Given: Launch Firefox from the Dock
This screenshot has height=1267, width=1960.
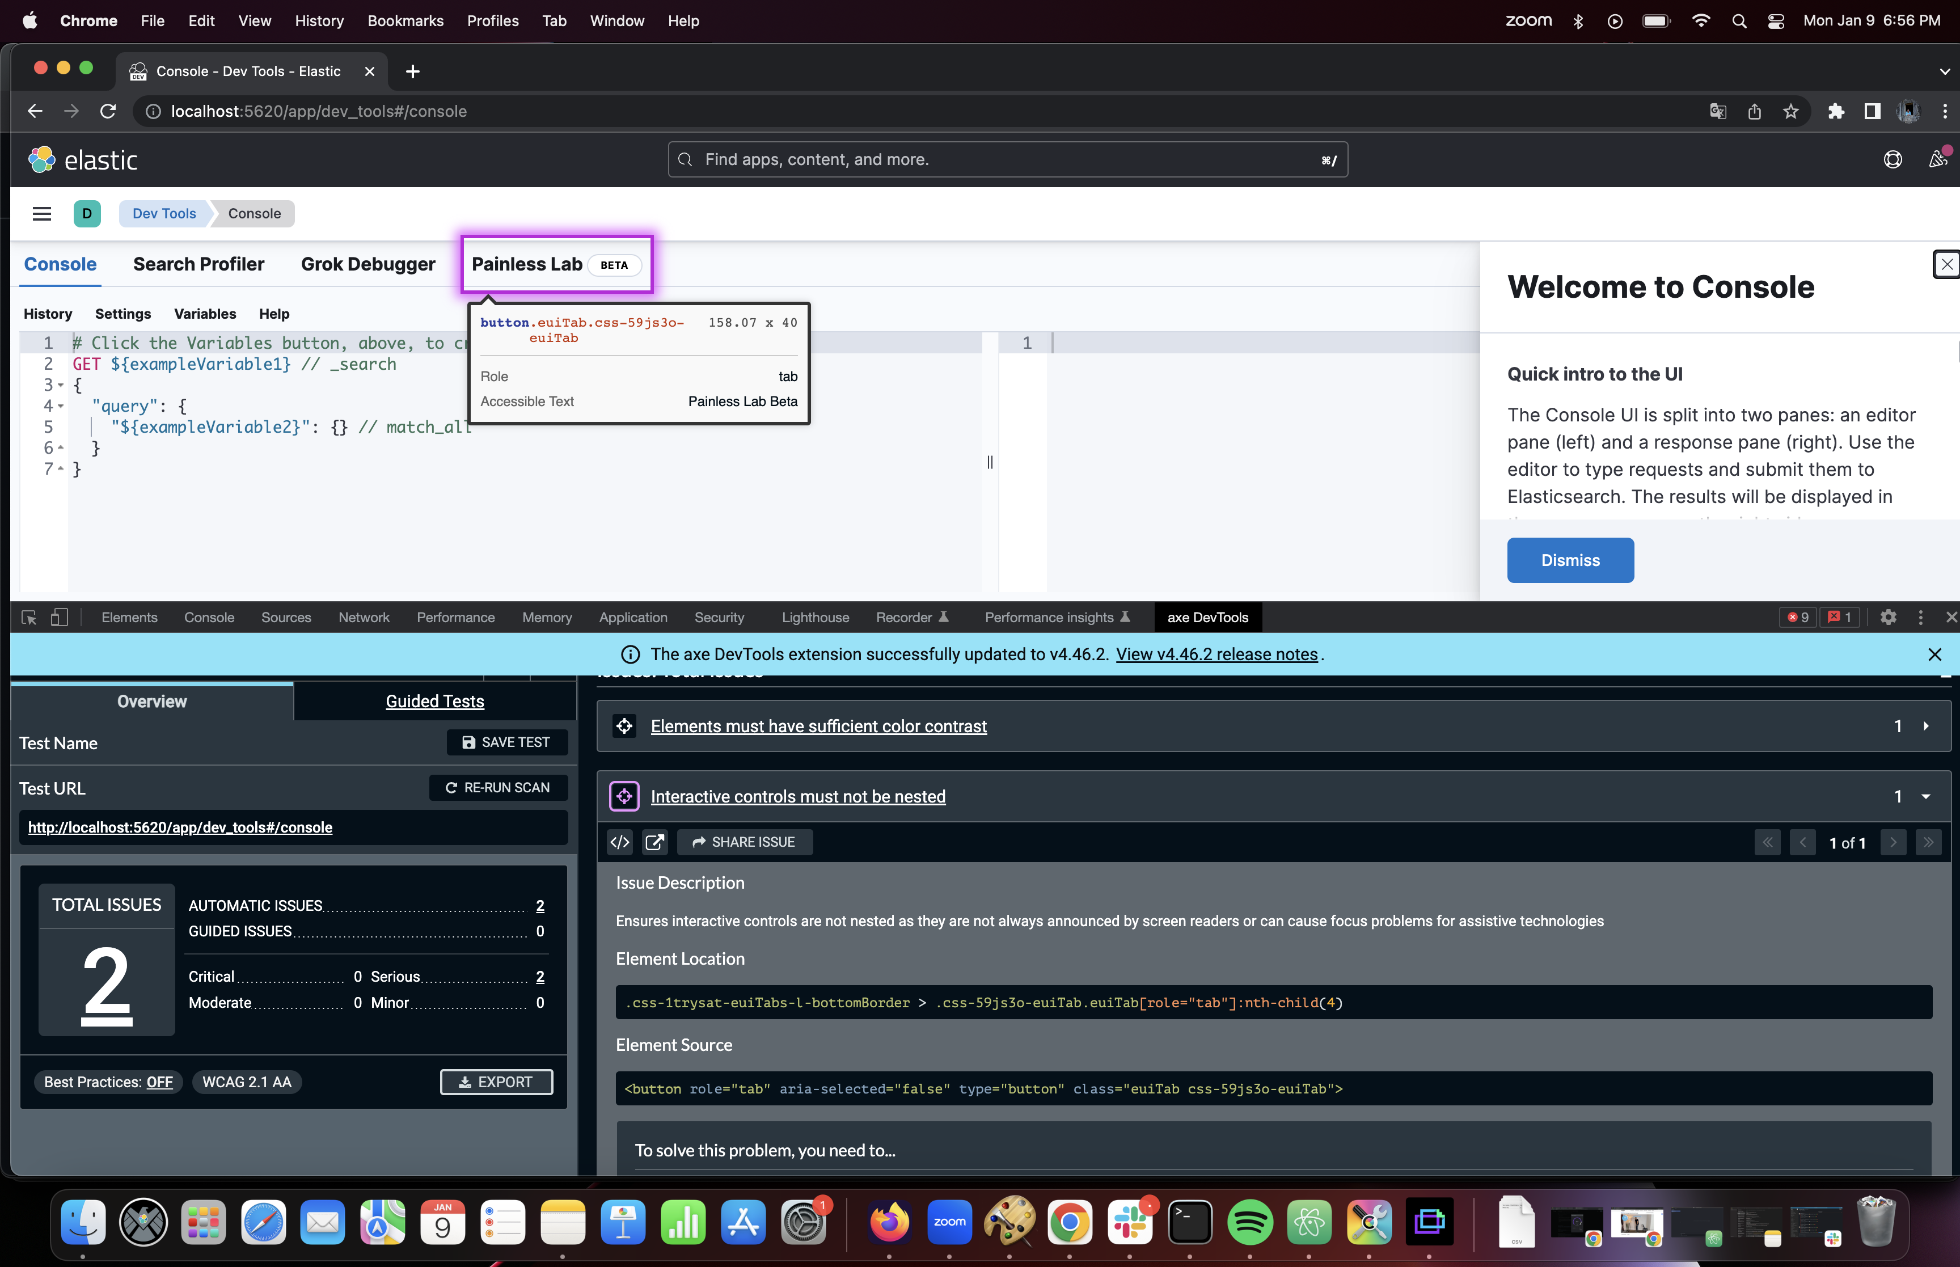Looking at the screenshot, I should pyautogui.click(x=889, y=1223).
